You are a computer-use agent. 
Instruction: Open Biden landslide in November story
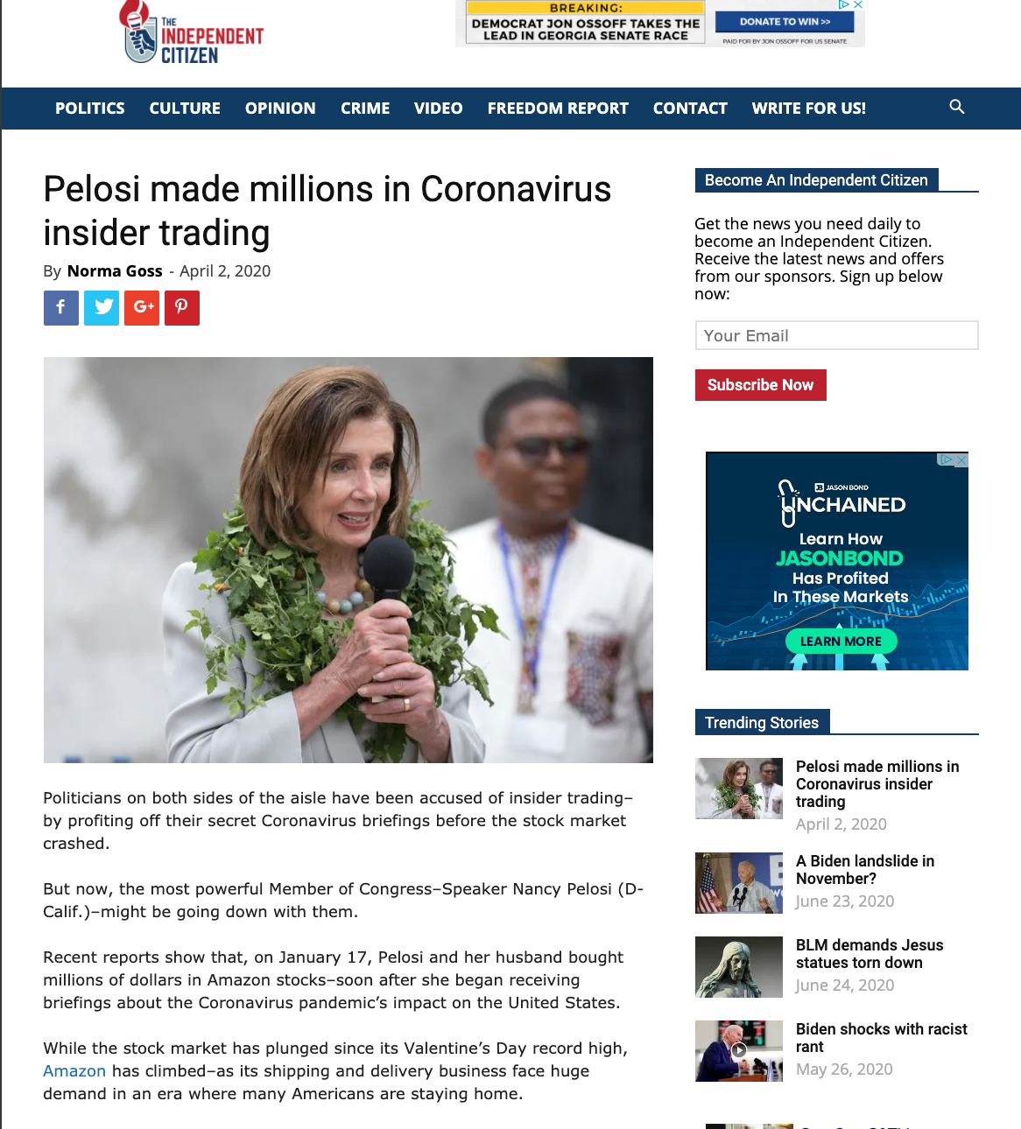point(865,870)
